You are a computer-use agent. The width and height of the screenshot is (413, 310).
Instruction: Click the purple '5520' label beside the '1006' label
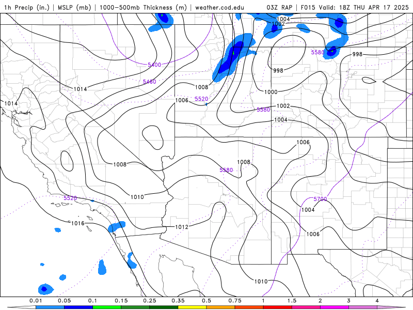coord(201,99)
